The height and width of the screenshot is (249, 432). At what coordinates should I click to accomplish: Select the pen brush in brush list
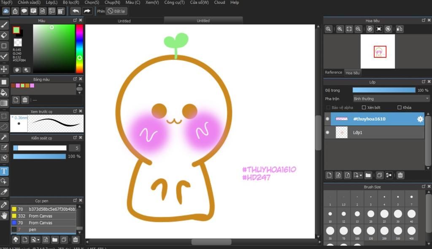point(43,230)
